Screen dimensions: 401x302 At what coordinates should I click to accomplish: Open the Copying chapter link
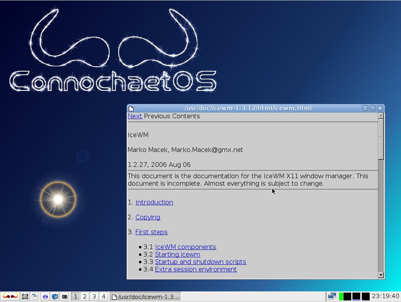(148, 217)
